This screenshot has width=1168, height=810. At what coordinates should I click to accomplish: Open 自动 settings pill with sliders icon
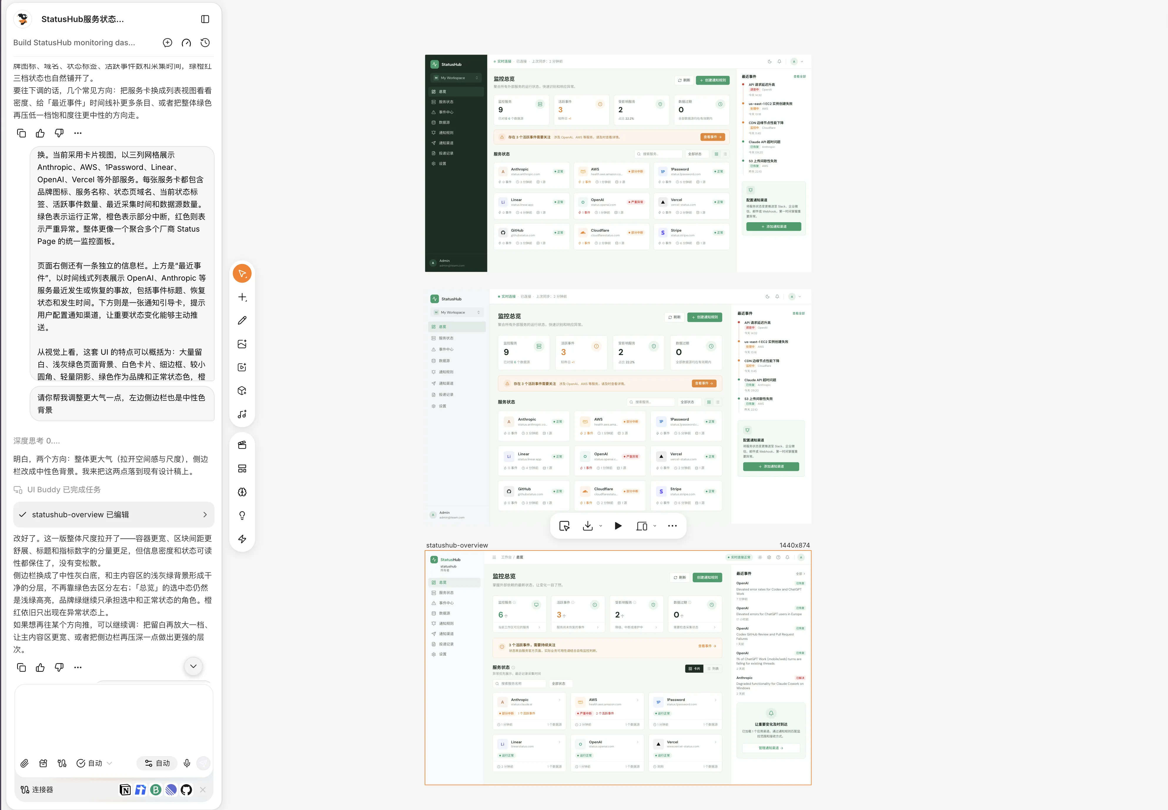click(x=157, y=763)
